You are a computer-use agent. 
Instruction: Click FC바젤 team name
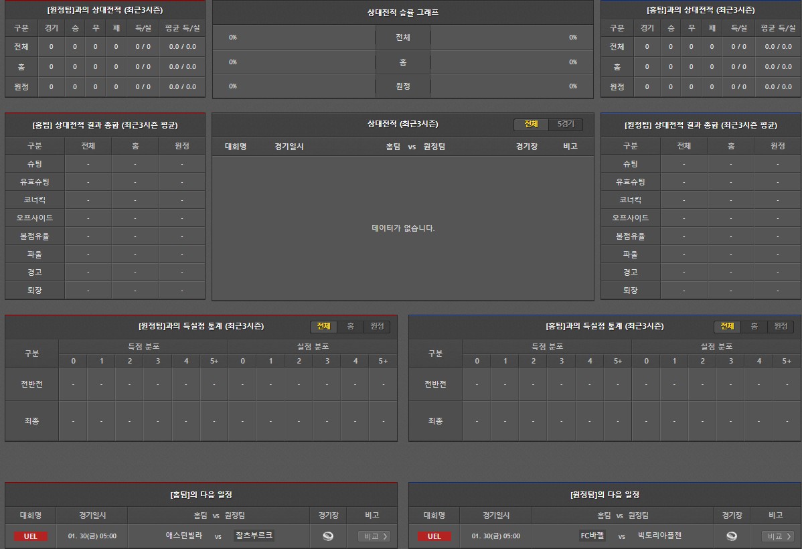coord(592,536)
